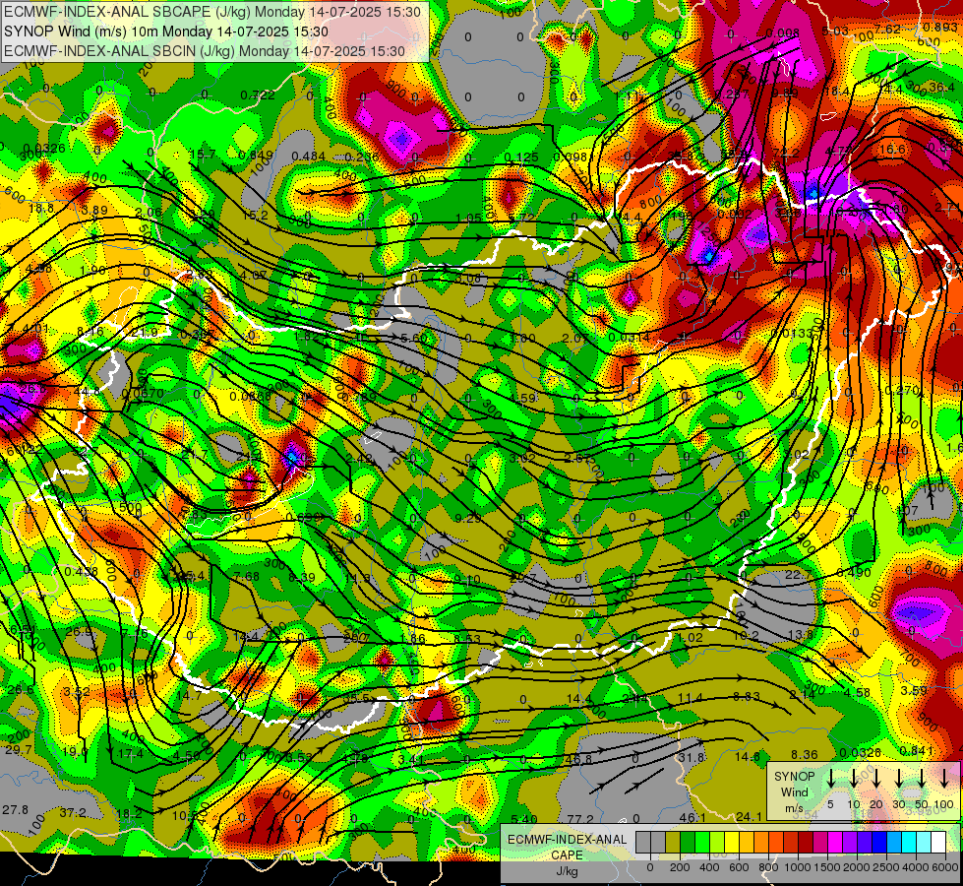Click the map value 21.9
The width and height of the screenshot is (963, 886).
point(145,332)
